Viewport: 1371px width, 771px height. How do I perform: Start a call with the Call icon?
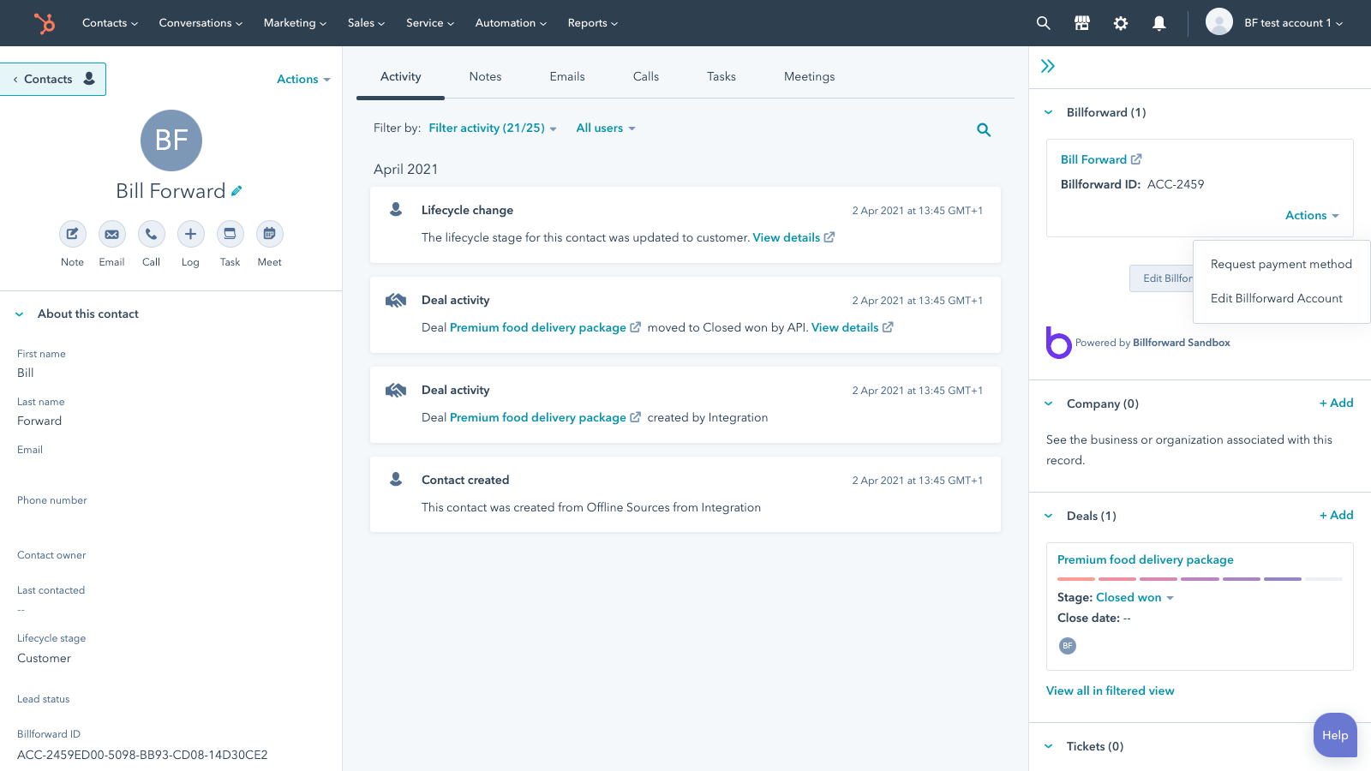151,234
